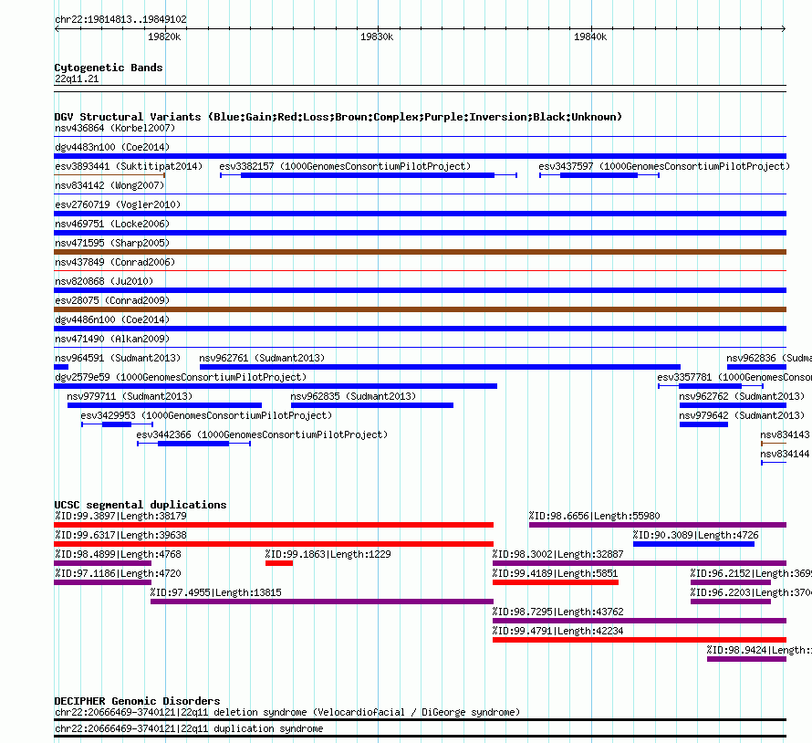The width and height of the screenshot is (812, 743).
Task: Select esv28075 (Conrad2009) label
Action: [112, 300]
